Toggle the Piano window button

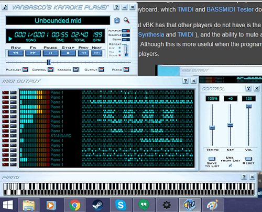[126, 69]
